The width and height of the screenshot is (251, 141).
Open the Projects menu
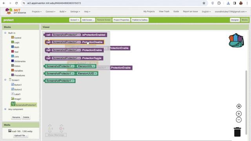(36, 11)
